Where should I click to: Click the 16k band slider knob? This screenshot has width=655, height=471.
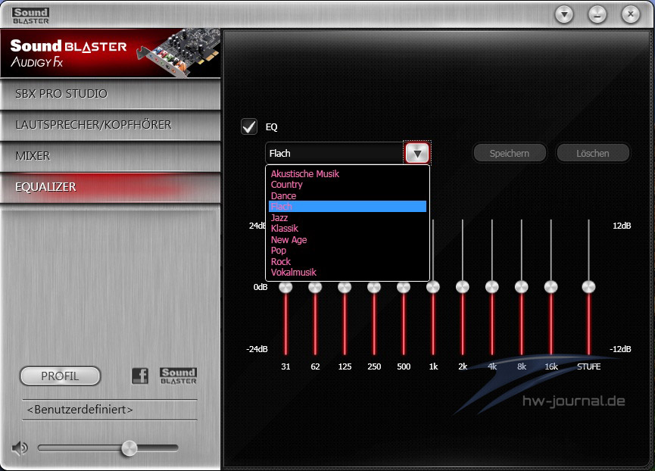(551, 287)
